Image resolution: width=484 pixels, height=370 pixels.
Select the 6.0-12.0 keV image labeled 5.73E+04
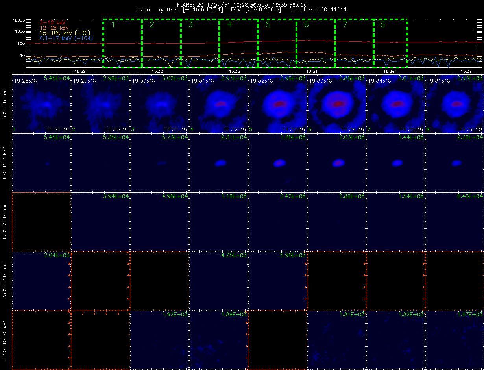[159, 163]
